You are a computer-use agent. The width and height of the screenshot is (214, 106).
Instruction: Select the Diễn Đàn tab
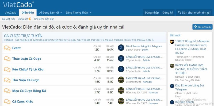(28, 13)
